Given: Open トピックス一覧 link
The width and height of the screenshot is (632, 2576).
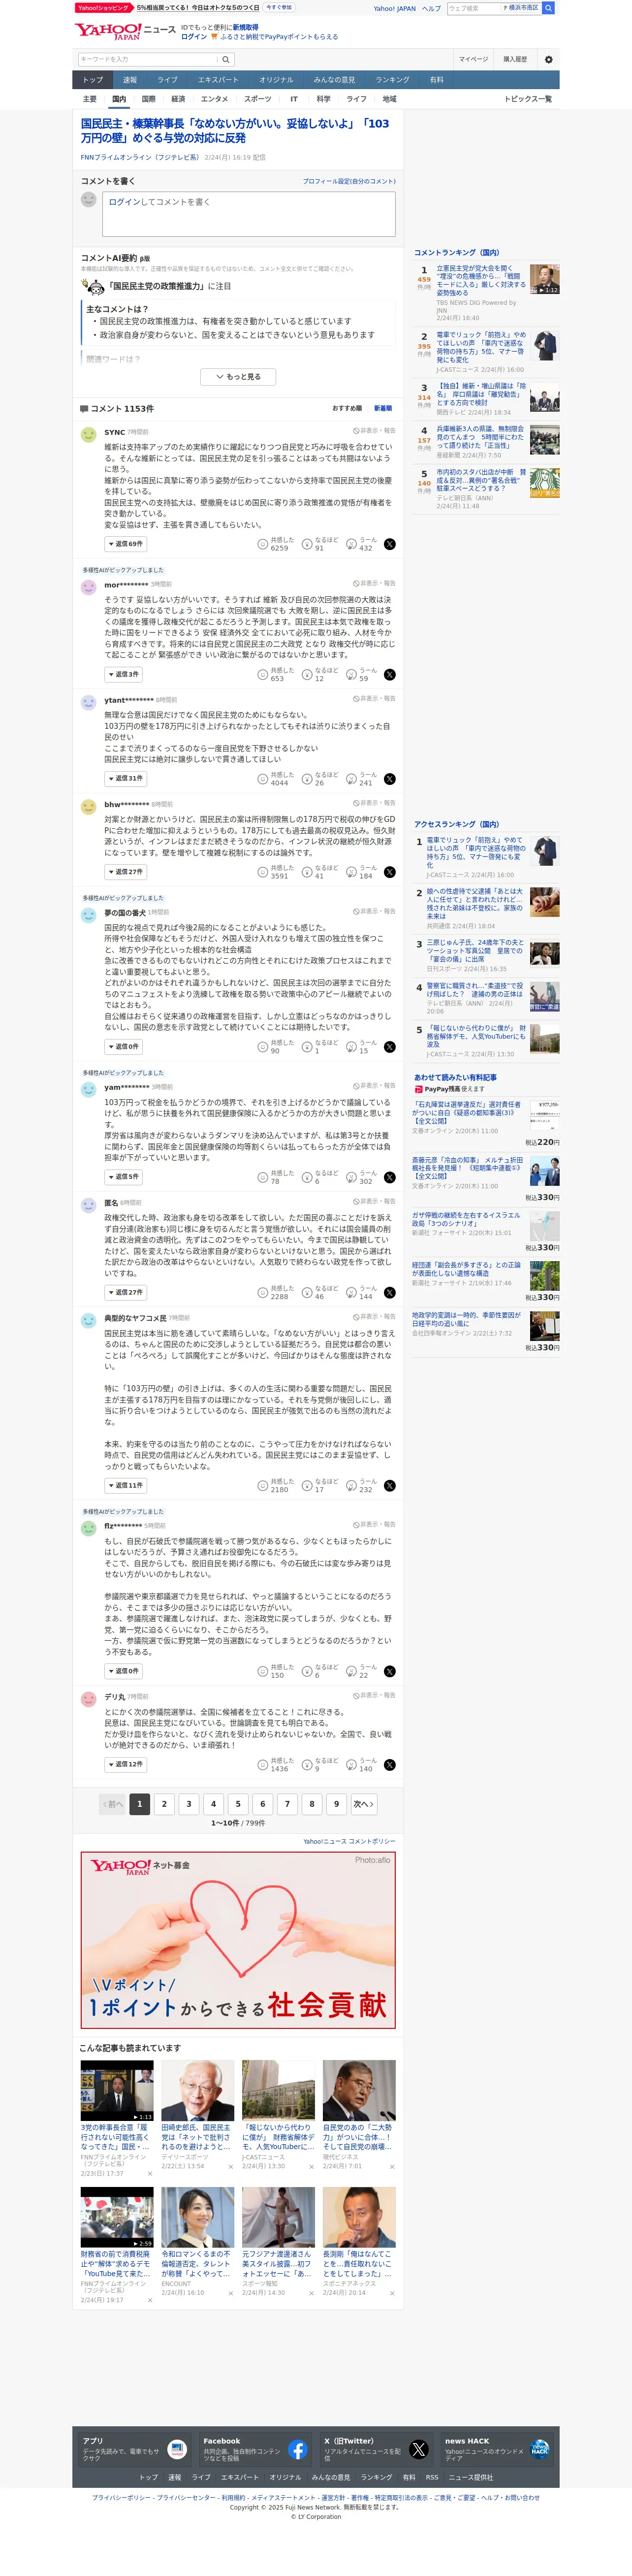Looking at the screenshot, I should click(527, 99).
